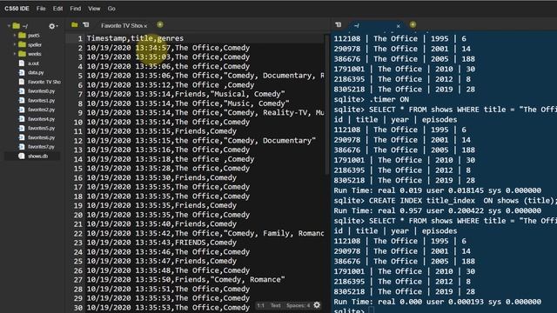
Task: Open the Edit menu
Action: click(57, 9)
